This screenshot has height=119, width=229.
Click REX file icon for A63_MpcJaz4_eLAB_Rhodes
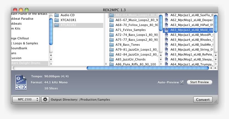click(166, 40)
